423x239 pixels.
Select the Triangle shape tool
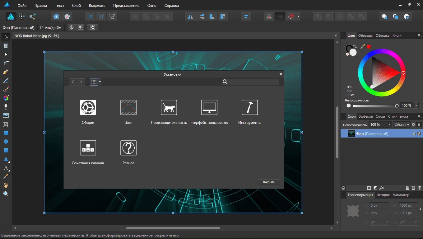6,159
